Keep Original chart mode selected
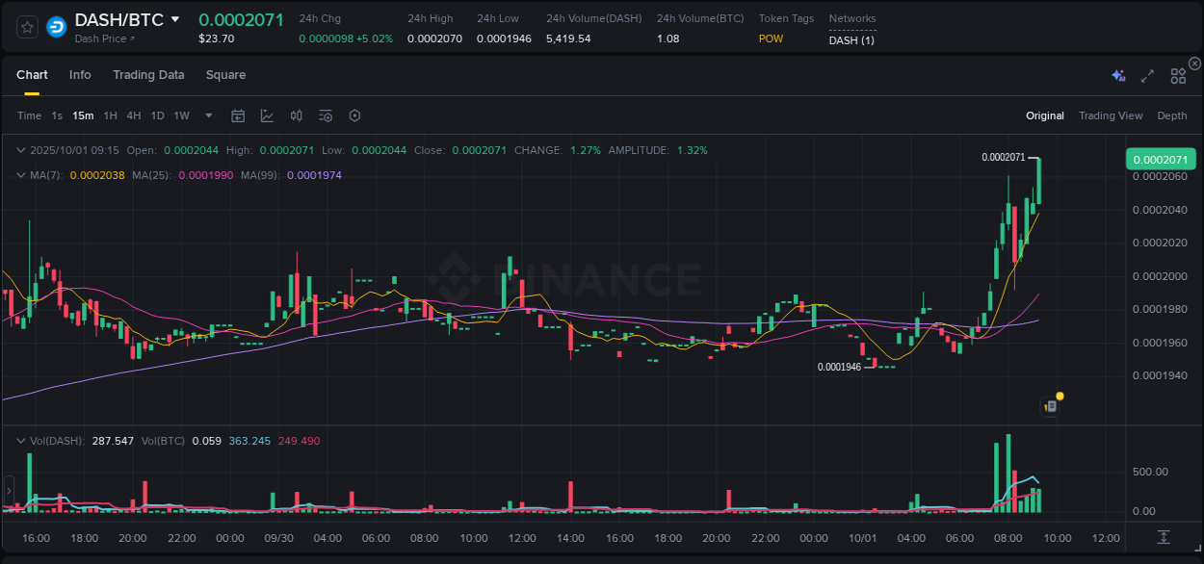This screenshot has height=564, width=1204. tap(1045, 115)
